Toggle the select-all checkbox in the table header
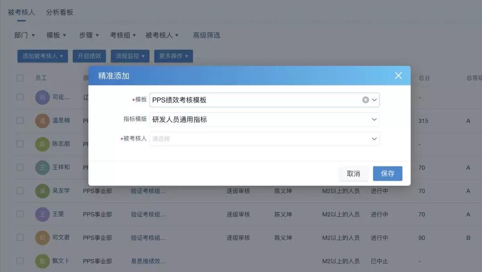This screenshot has width=482, height=272. [x=20, y=77]
